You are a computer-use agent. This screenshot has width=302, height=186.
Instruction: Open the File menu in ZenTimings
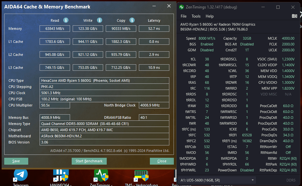click(184, 16)
